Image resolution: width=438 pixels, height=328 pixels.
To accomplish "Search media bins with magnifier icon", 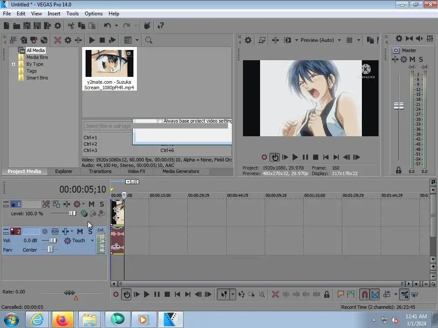I will [x=148, y=40].
